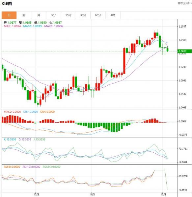Screen dimensions: 192x197
Task: Click the green 1.0857 current price tag
Action: point(184,51)
